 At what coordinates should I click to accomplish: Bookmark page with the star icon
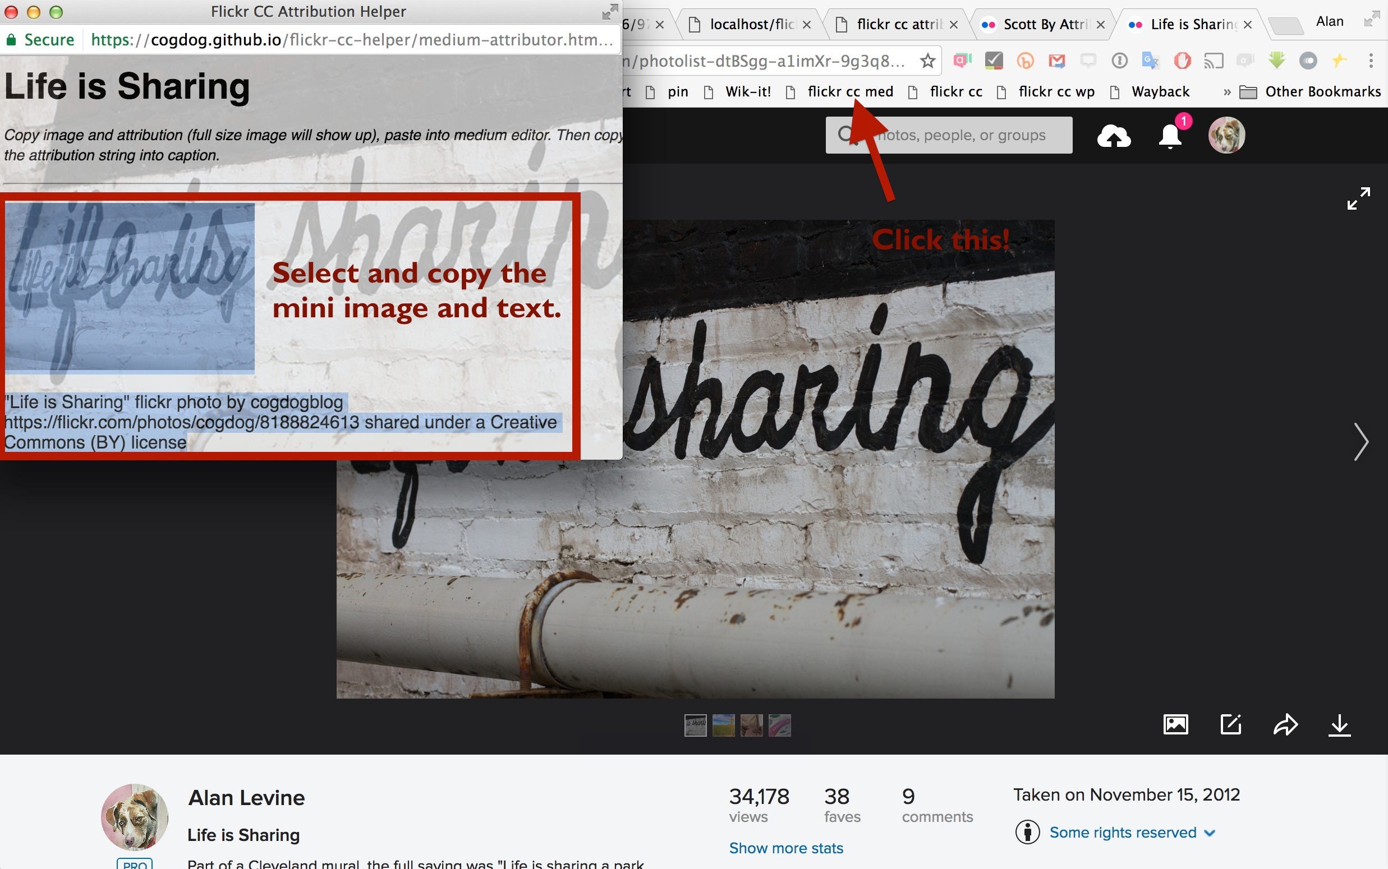pyautogui.click(x=927, y=61)
